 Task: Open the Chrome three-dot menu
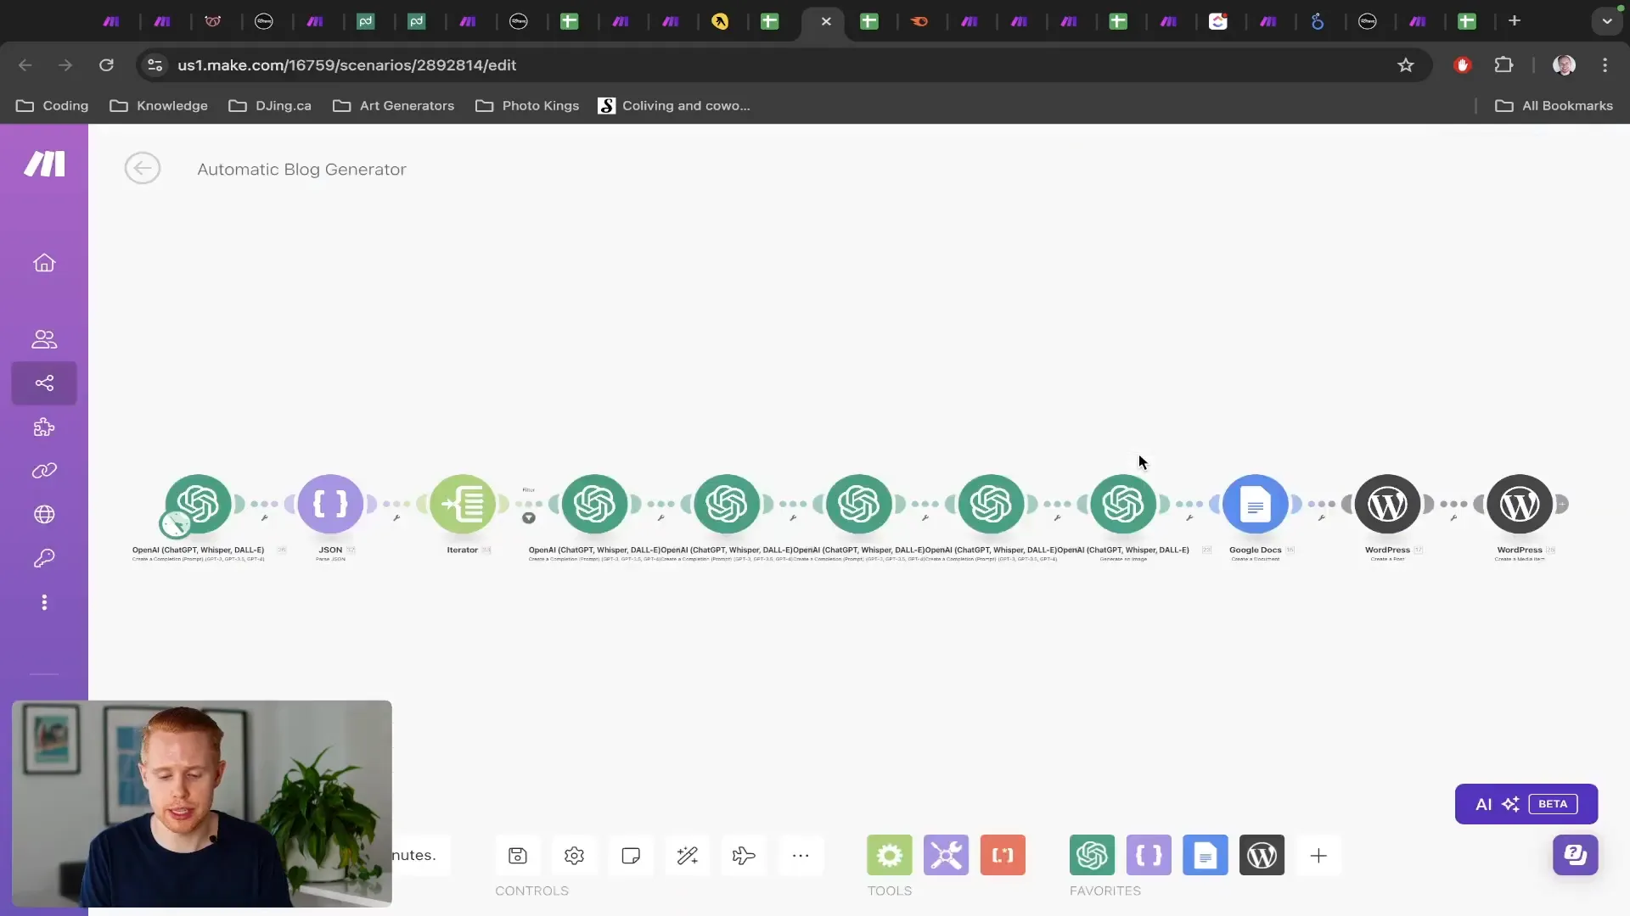tap(1605, 65)
